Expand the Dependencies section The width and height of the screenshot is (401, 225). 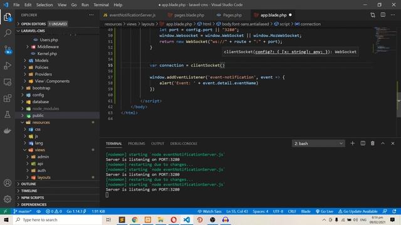[58, 204]
